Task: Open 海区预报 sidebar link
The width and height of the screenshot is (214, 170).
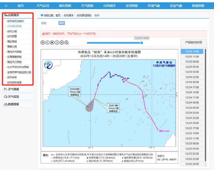Action: [12, 42]
